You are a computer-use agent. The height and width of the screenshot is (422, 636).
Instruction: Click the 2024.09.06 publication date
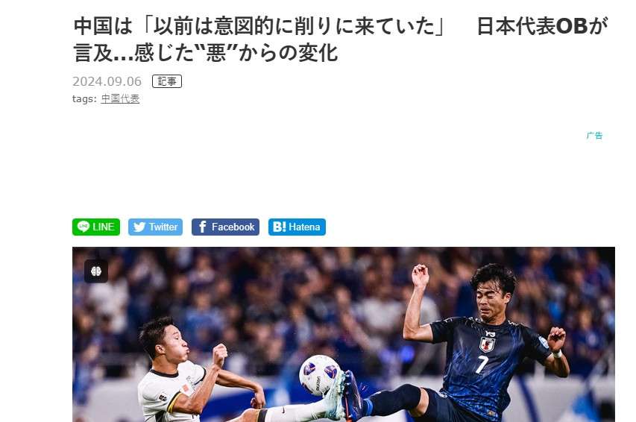pyautogui.click(x=107, y=81)
